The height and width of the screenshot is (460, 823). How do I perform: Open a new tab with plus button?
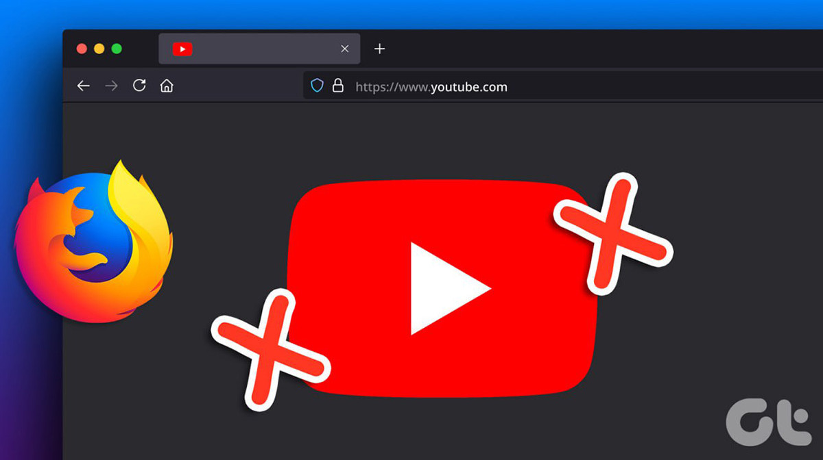[x=379, y=49]
